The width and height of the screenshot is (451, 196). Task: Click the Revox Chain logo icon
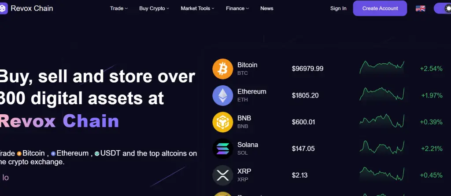(3, 8)
